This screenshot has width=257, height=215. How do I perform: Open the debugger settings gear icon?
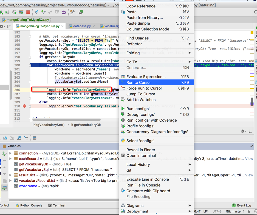[x=243, y=131]
